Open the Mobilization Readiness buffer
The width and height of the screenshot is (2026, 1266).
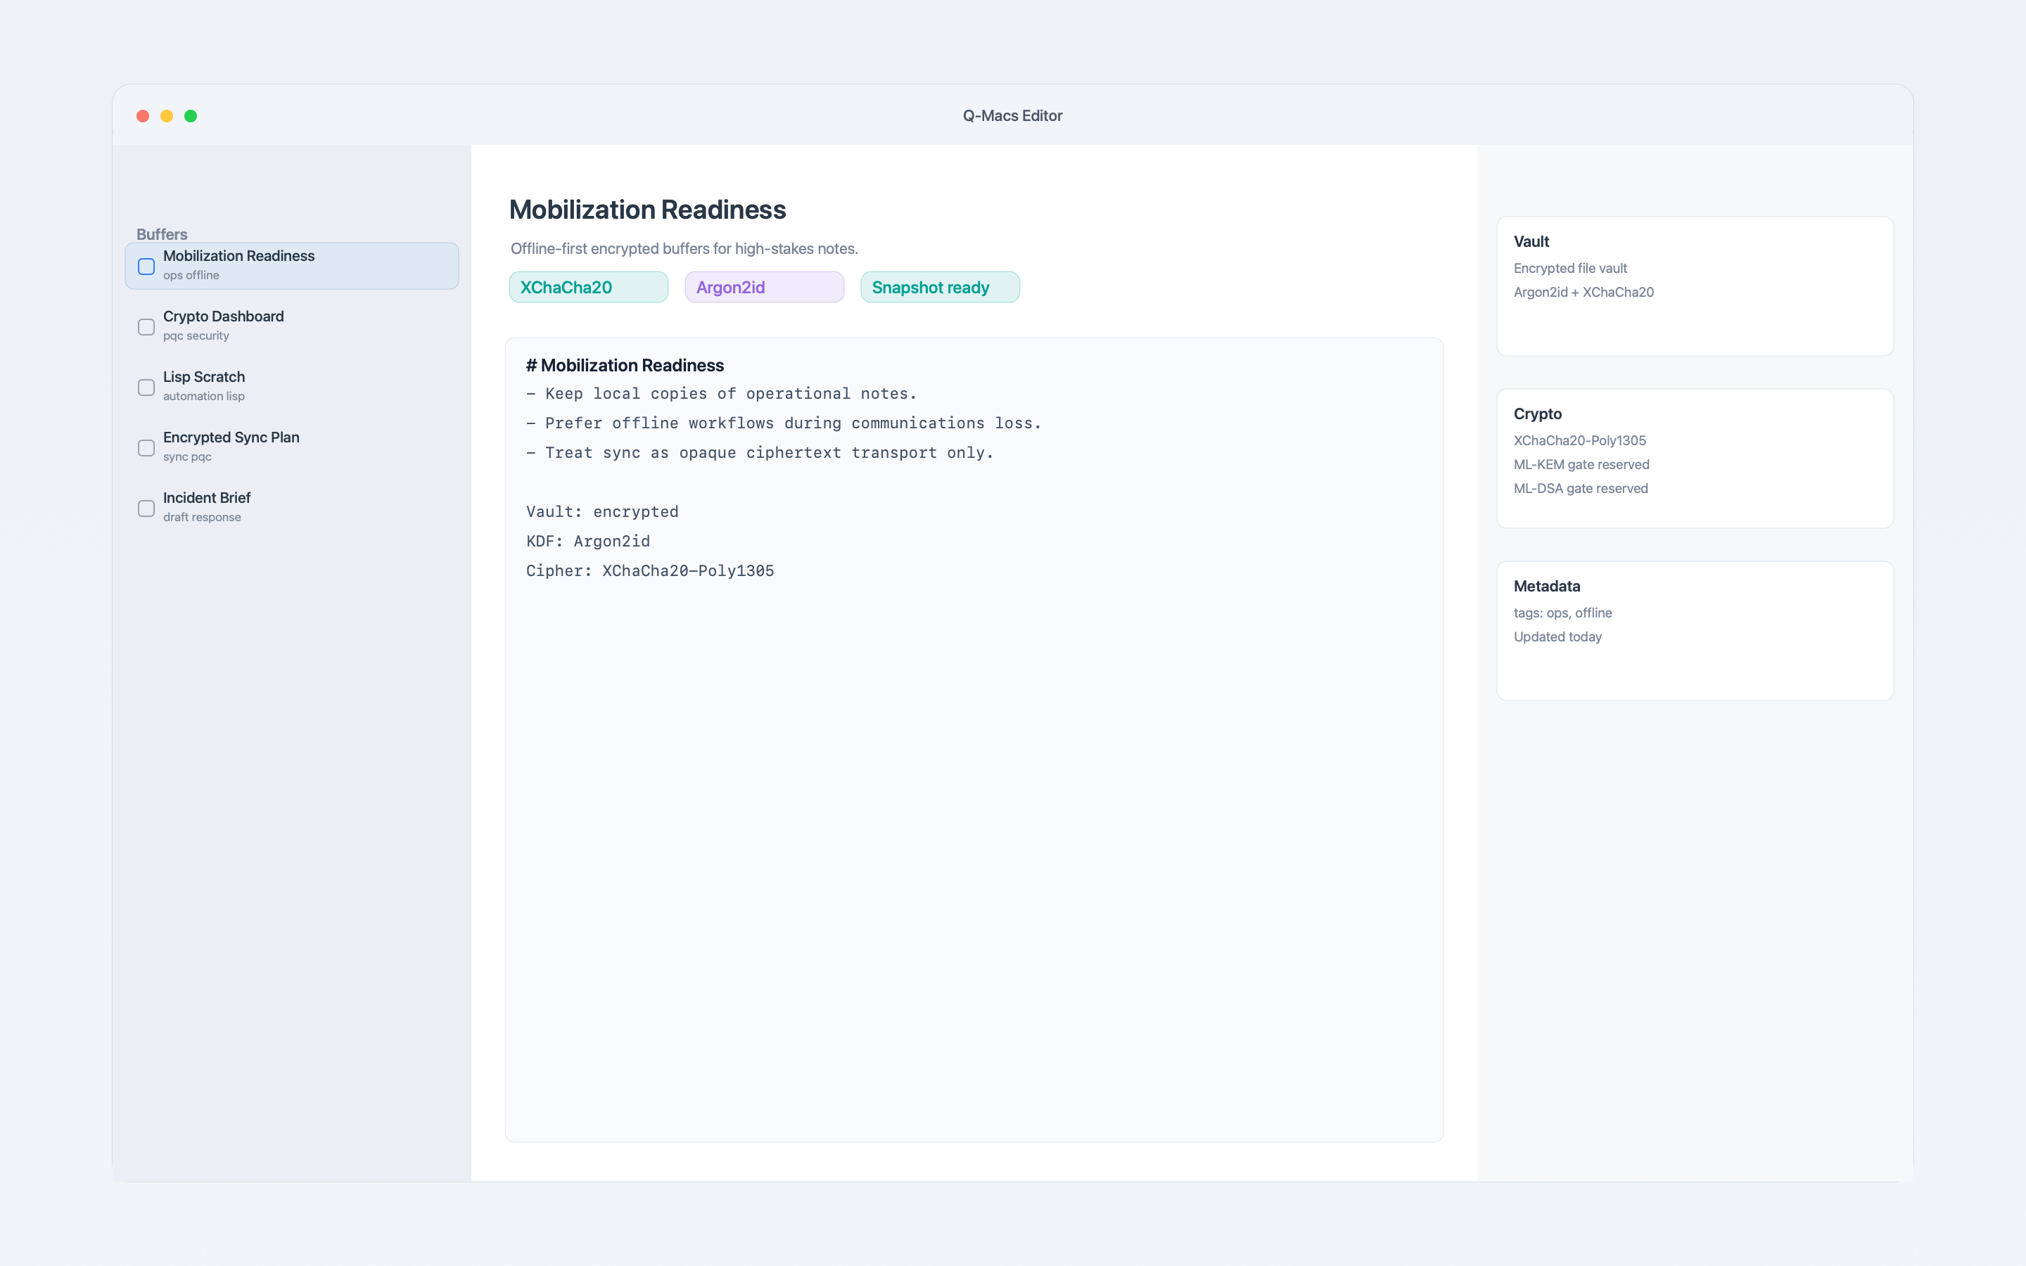(x=291, y=265)
